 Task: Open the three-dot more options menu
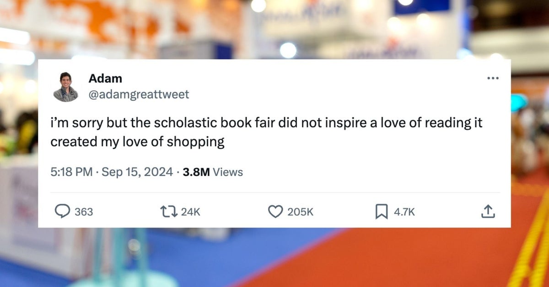click(493, 78)
